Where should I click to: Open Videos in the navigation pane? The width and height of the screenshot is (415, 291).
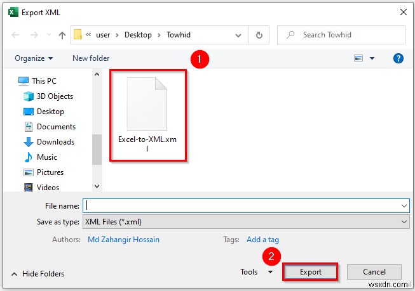pos(41,187)
